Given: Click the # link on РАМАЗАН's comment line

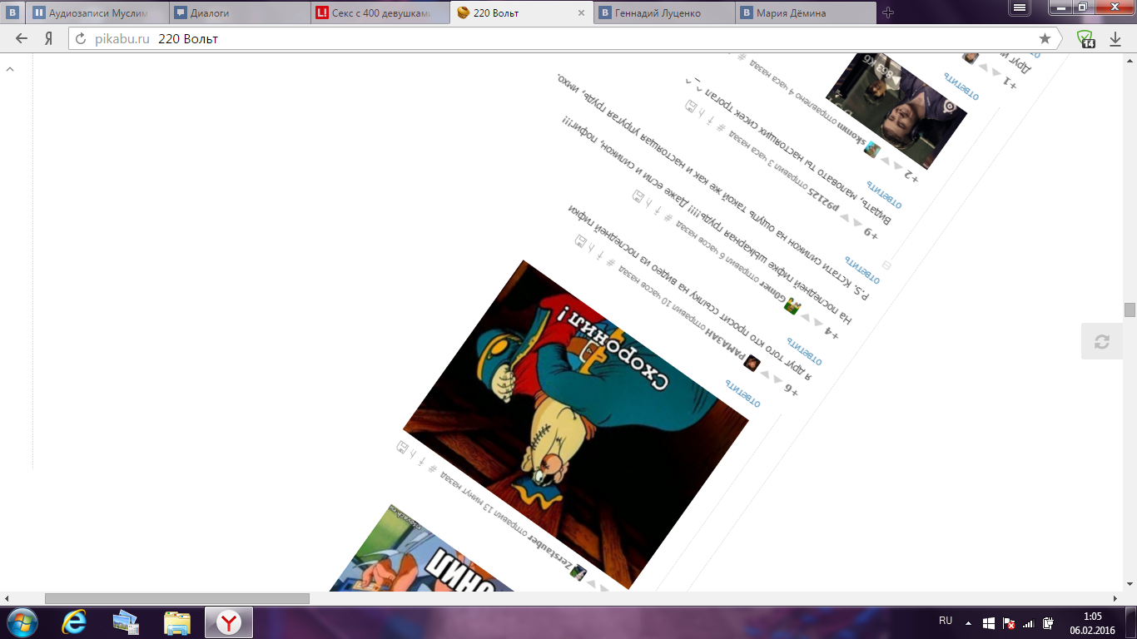Looking at the screenshot, I should coord(610,262).
